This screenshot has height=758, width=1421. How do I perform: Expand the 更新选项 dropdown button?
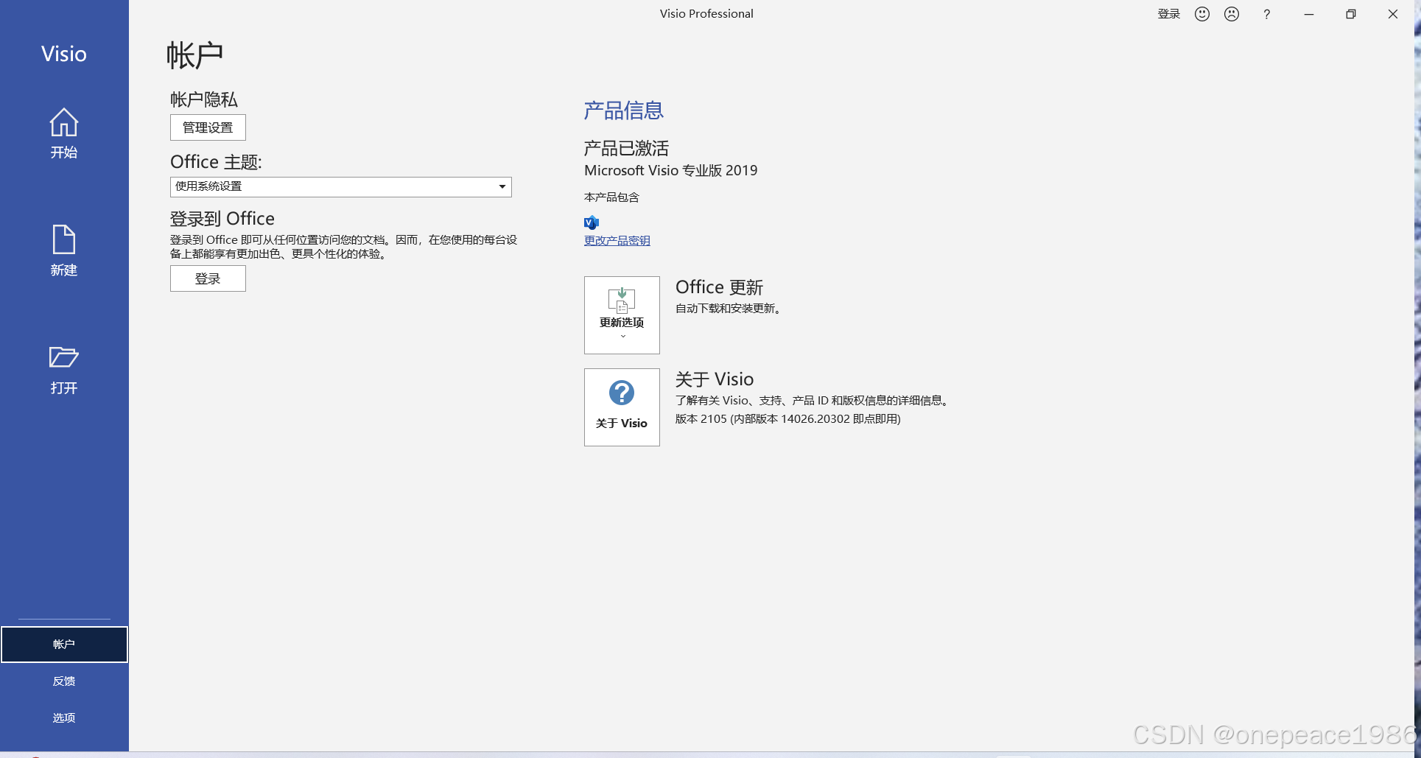point(622,315)
